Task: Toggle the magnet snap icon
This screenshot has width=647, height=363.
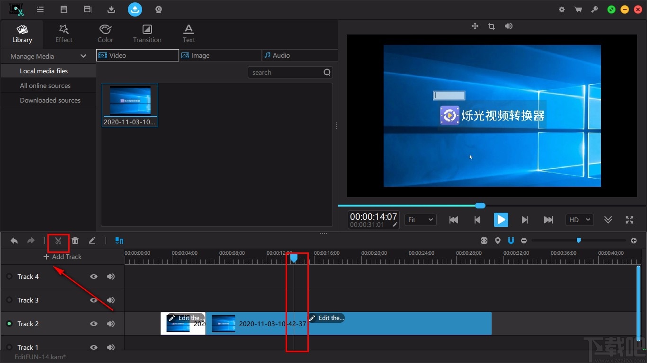Action: tap(511, 241)
